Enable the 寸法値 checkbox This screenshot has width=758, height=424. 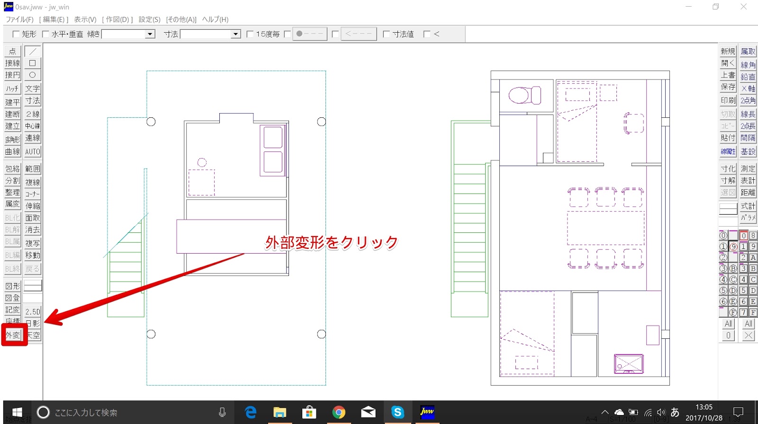pyautogui.click(x=387, y=34)
